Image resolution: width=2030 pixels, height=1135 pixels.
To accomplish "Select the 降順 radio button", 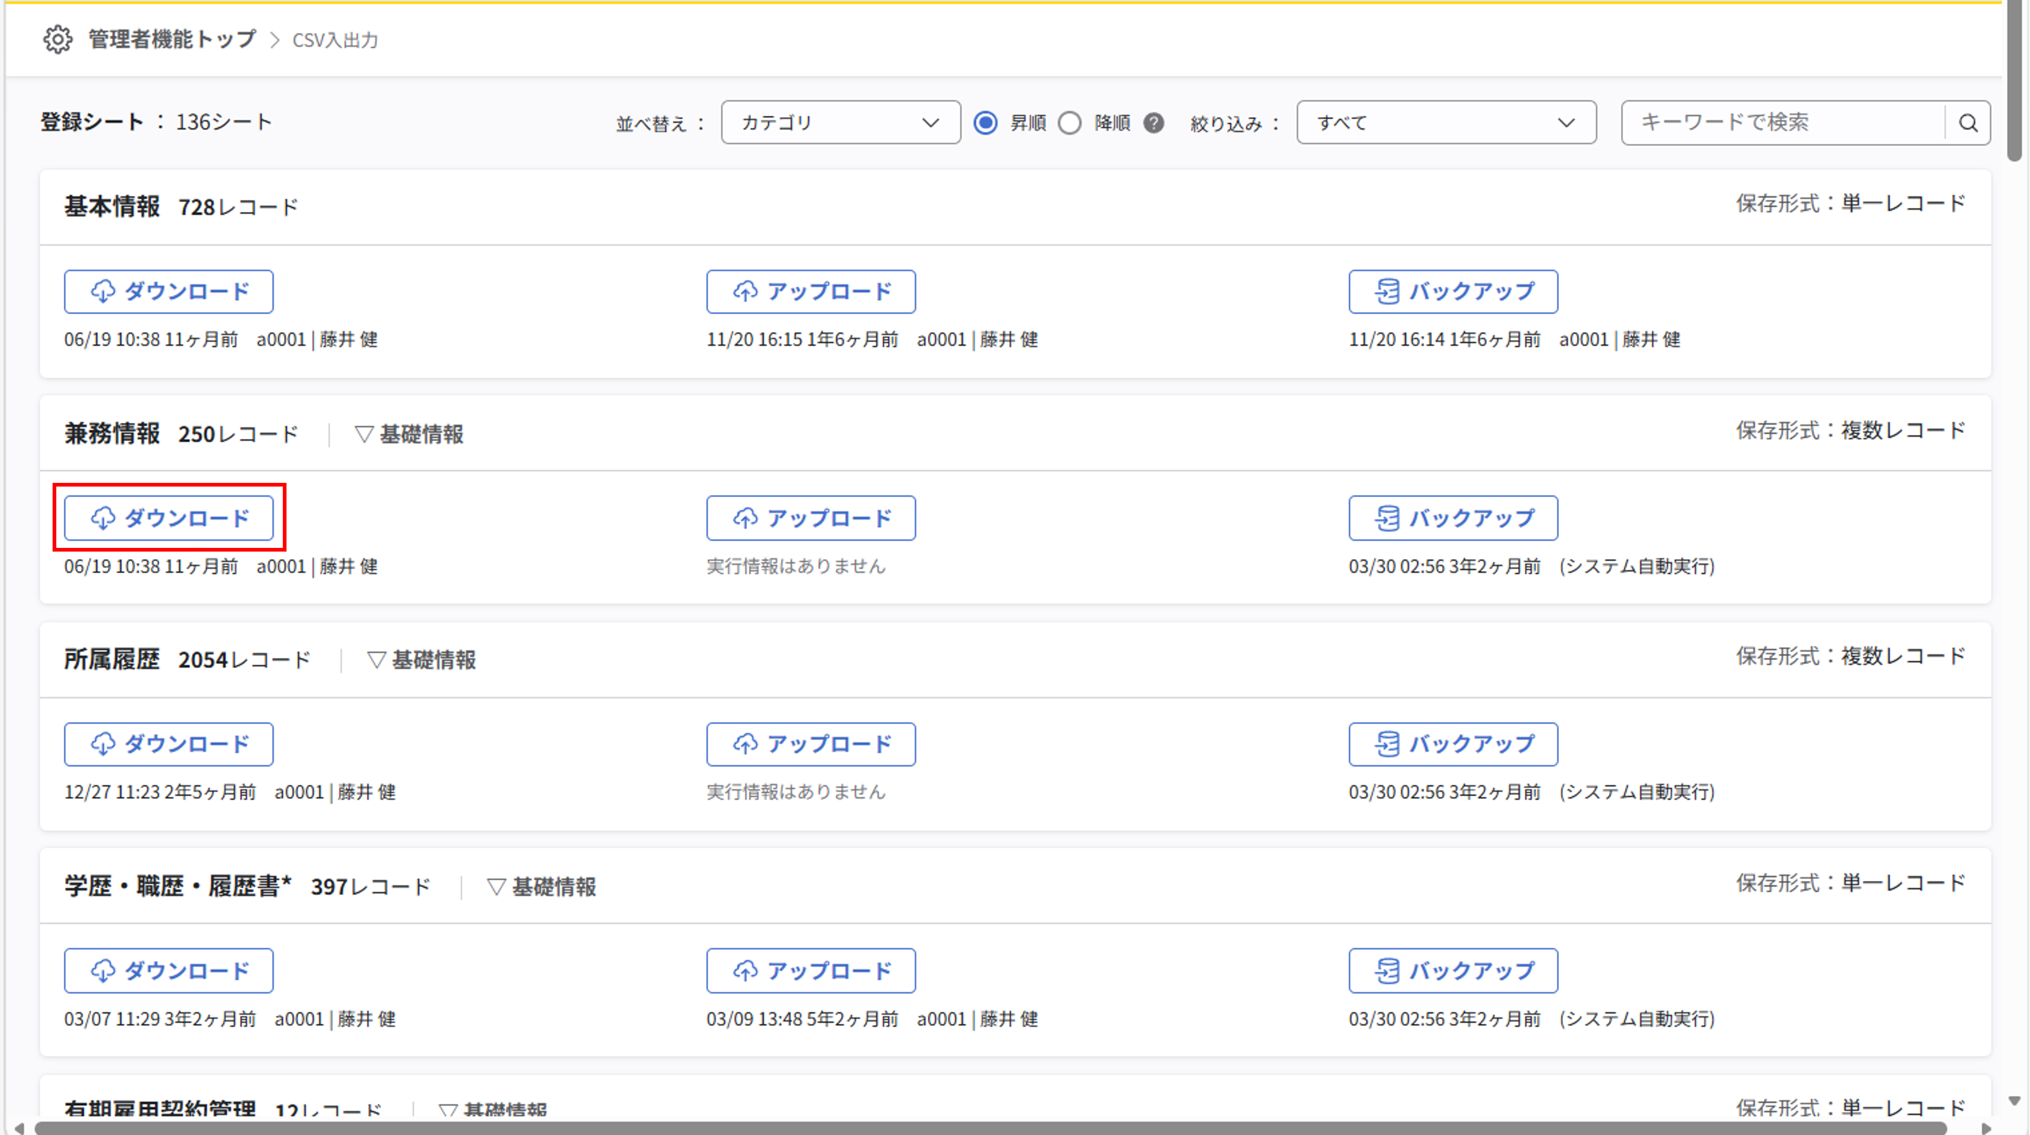I will click(x=1069, y=123).
